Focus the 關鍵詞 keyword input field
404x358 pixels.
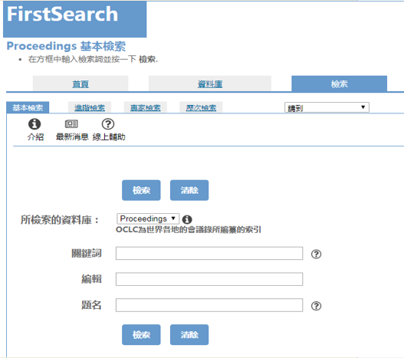tap(209, 253)
